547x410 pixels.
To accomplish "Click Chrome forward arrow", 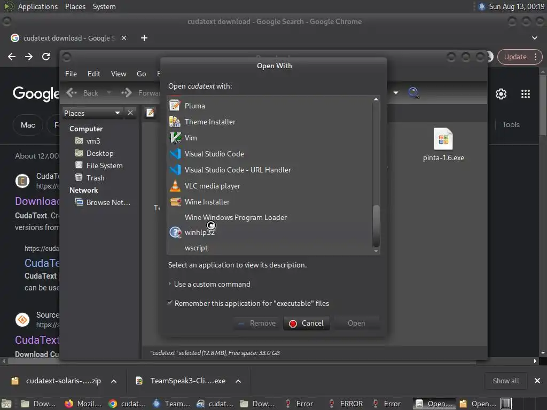I will 29,57.
